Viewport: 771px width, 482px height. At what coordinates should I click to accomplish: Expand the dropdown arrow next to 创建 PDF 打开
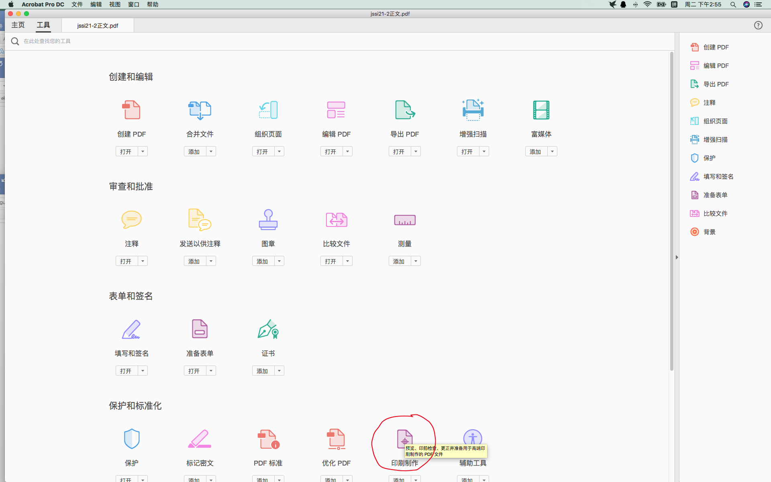point(143,151)
